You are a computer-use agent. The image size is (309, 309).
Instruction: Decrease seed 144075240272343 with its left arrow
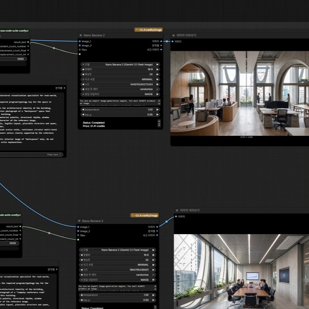point(83,84)
